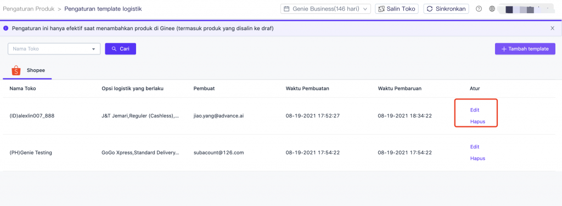Edit the (ID)alexlin007_888 template
The width and height of the screenshot is (562, 206).
[x=475, y=110]
